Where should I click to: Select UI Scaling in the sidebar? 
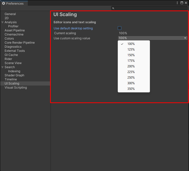pos(25,83)
